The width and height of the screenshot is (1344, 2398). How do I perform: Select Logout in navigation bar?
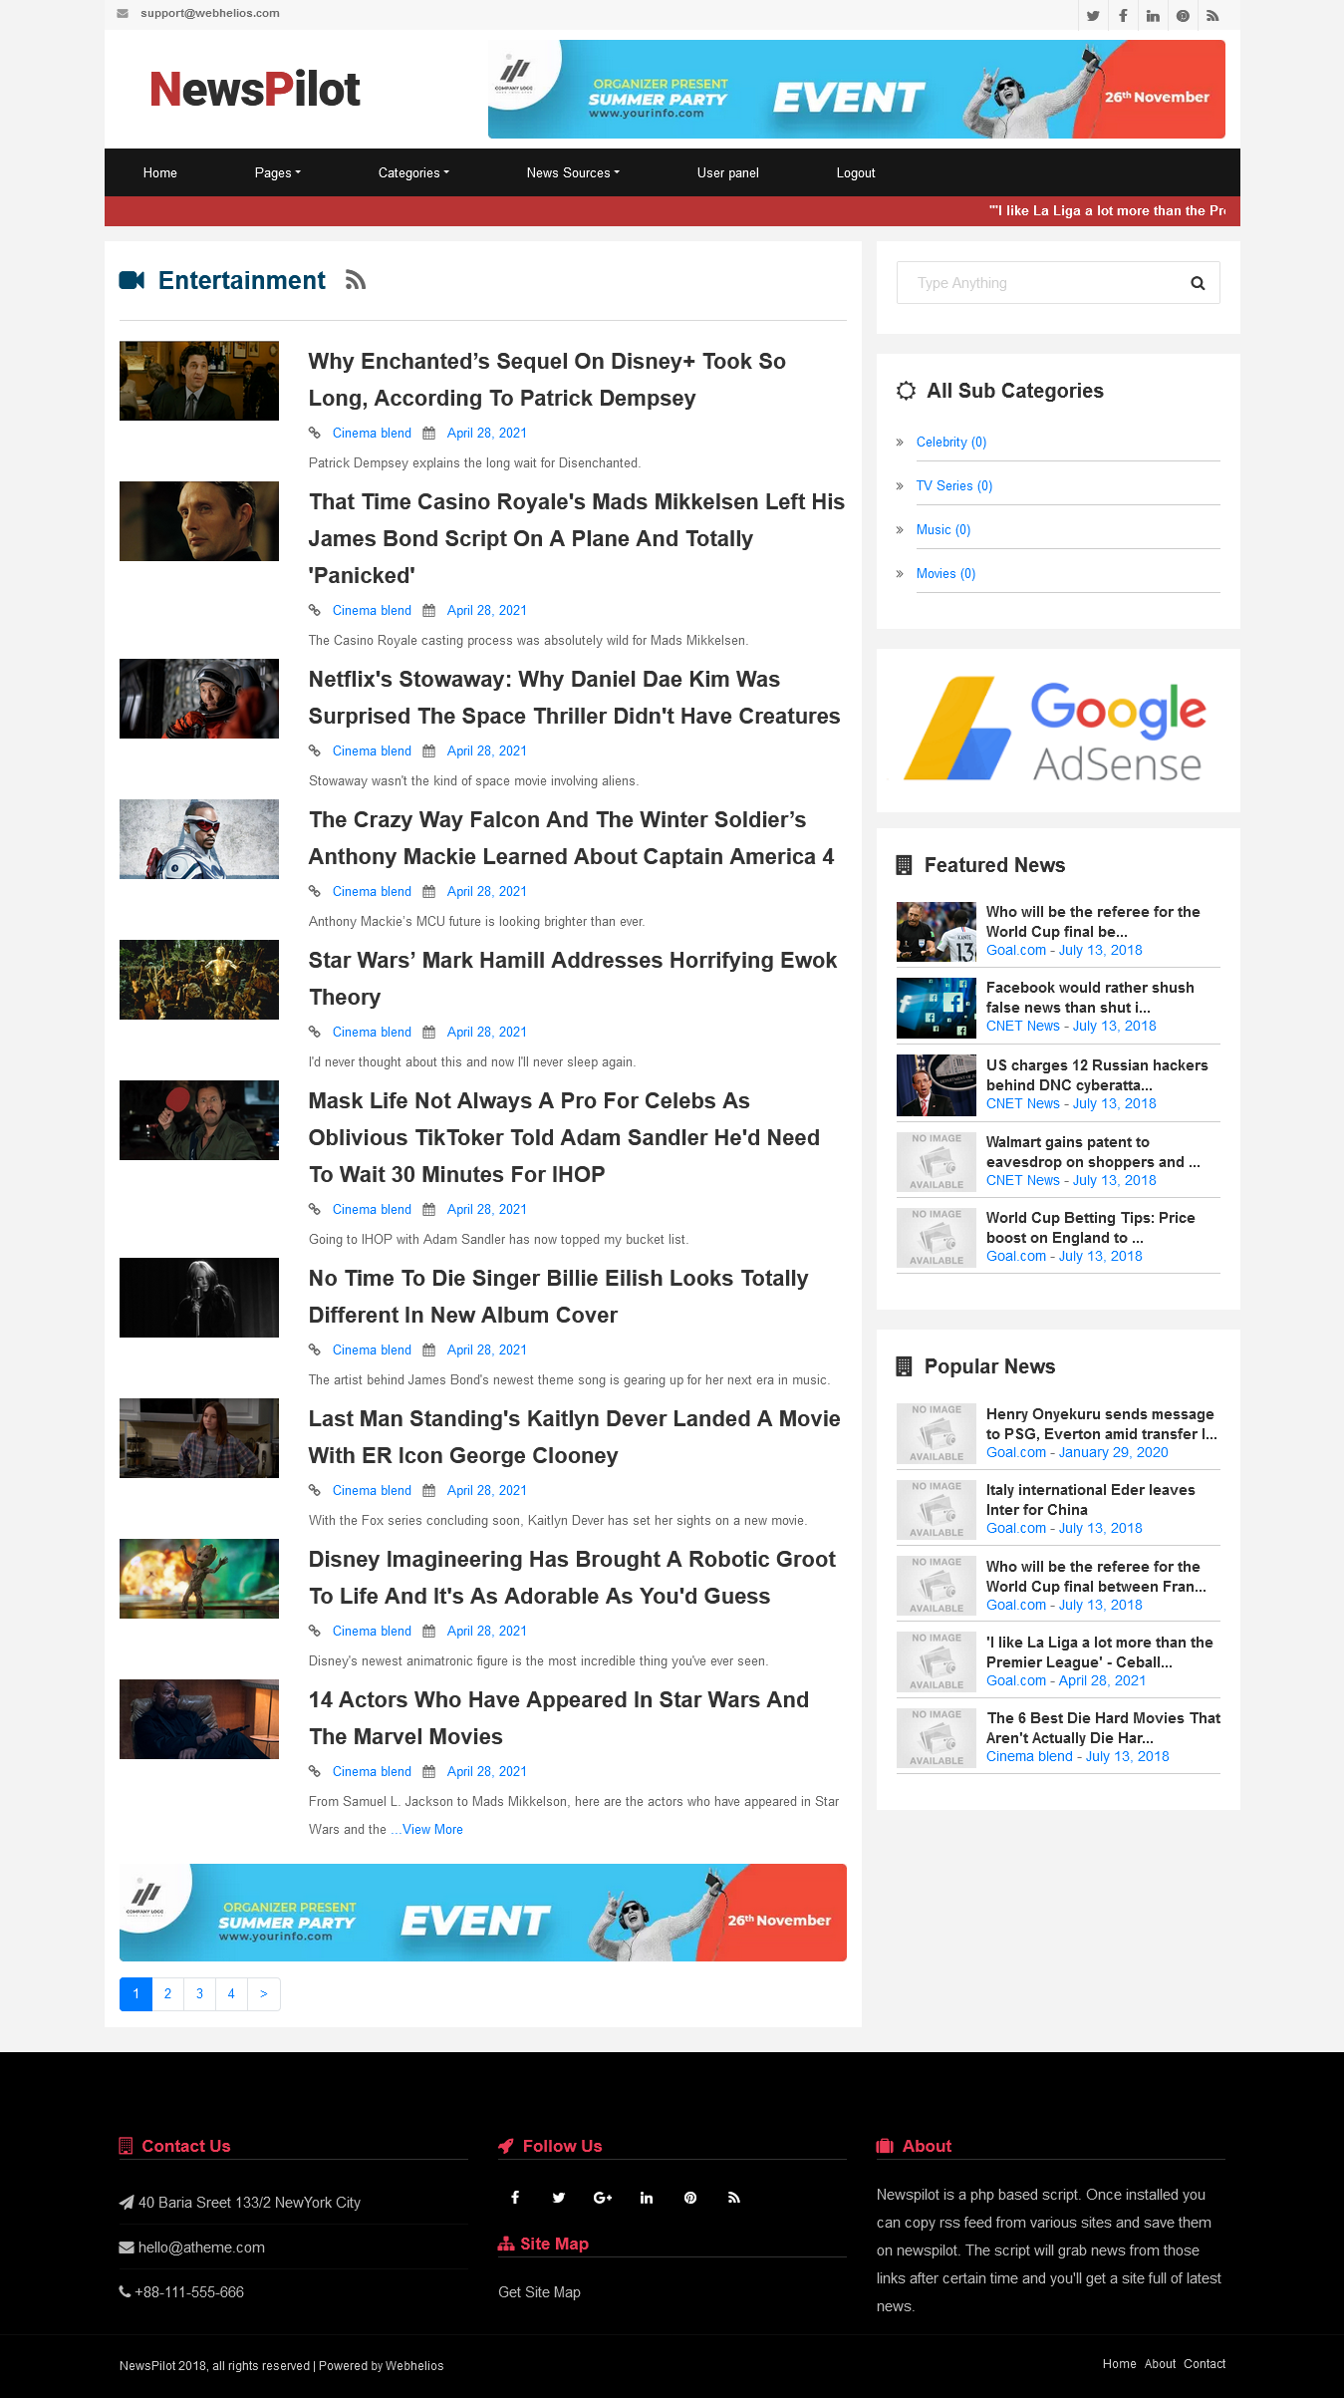[x=856, y=173]
